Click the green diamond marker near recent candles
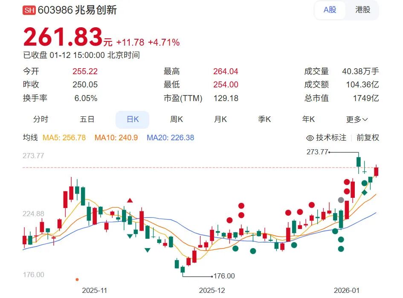Viewport: 403px width, 298px height. click(364, 193)
